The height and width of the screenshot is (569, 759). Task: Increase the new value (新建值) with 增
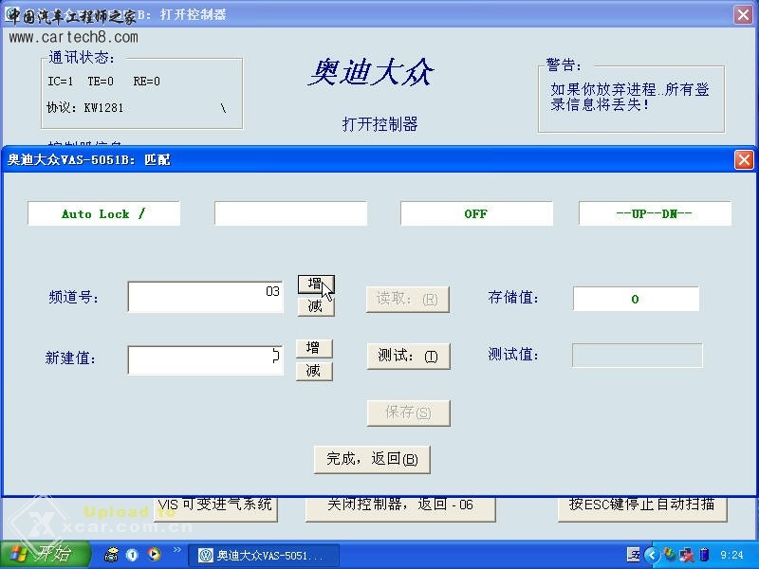click(314, 348)
